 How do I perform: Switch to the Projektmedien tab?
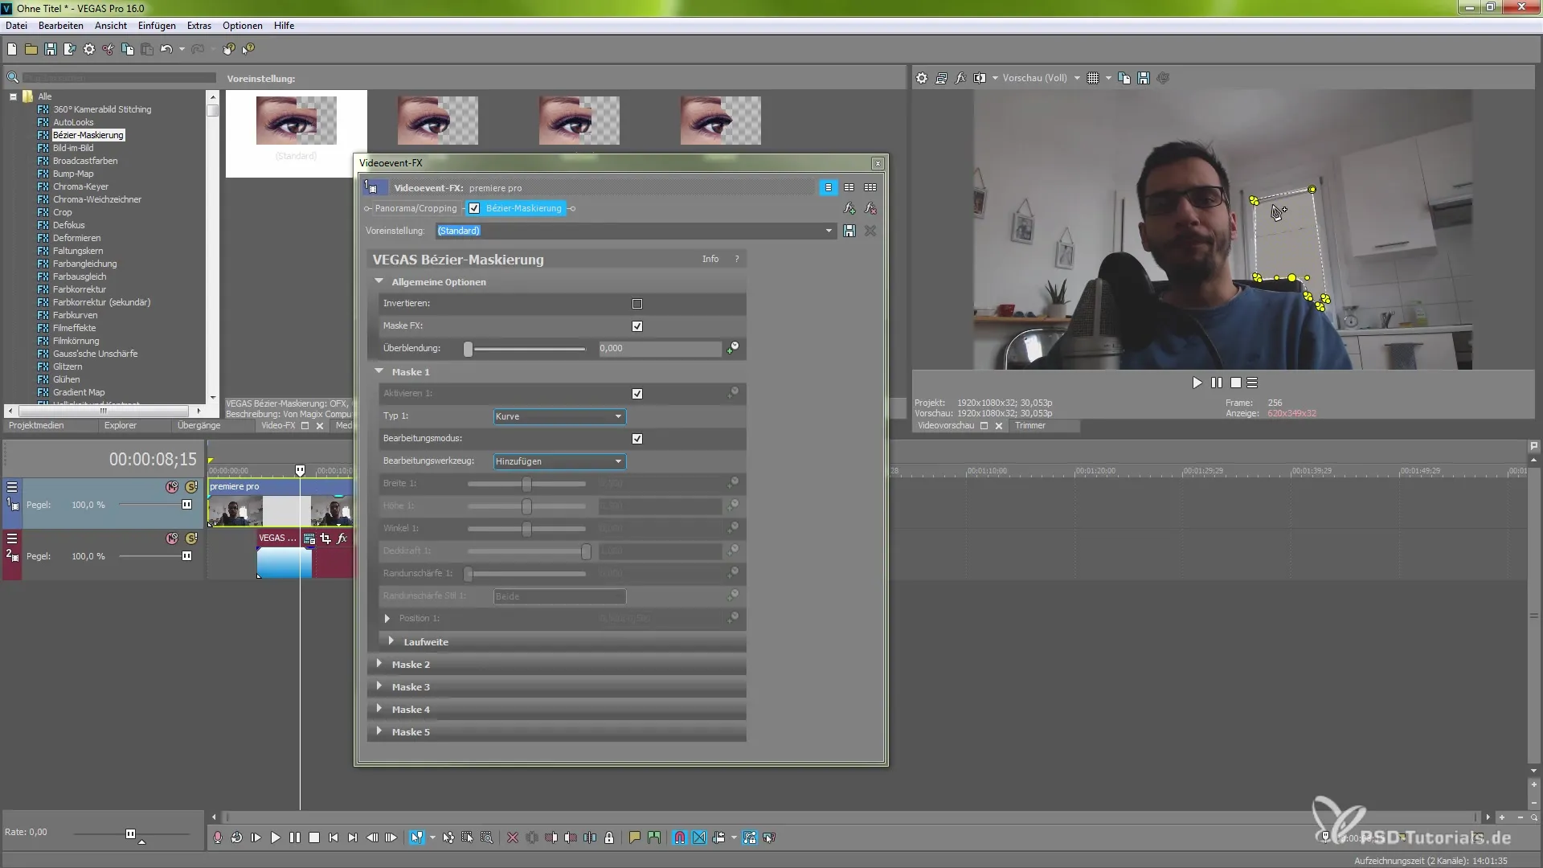pos(36,425)
